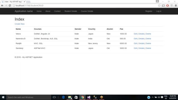The width and height of the screenshot is (178, 100).
Task: Open the orange asterisk app in taskbar
Action: coord(102,97)
